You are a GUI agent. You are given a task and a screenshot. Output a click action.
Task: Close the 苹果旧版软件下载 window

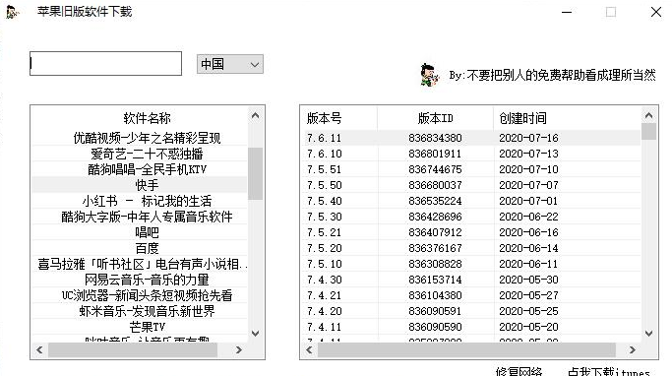coord(655,12)
